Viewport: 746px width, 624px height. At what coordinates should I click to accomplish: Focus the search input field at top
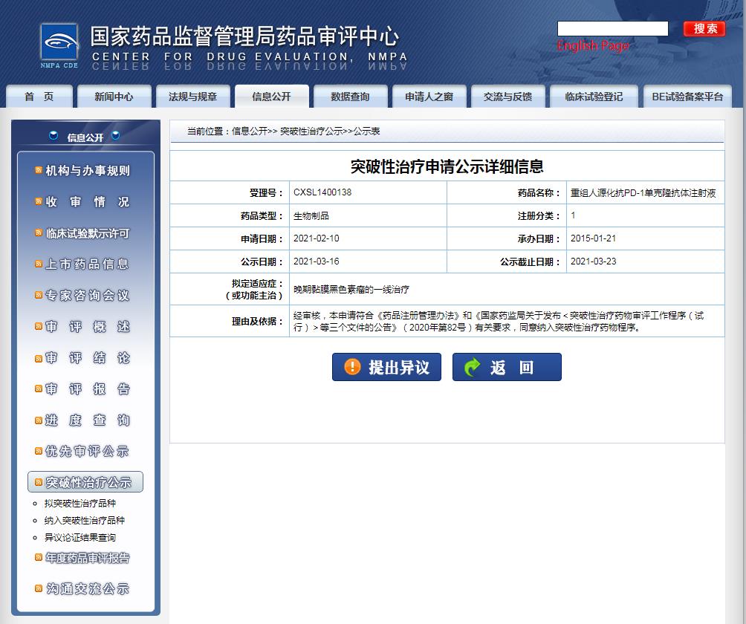point(612,28)
